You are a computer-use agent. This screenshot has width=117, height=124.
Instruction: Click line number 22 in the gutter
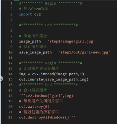click(x=10, y=117)
